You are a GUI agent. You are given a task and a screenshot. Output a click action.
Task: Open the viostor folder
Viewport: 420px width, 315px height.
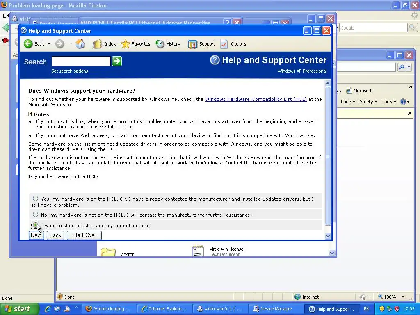(x=117, y=252)
